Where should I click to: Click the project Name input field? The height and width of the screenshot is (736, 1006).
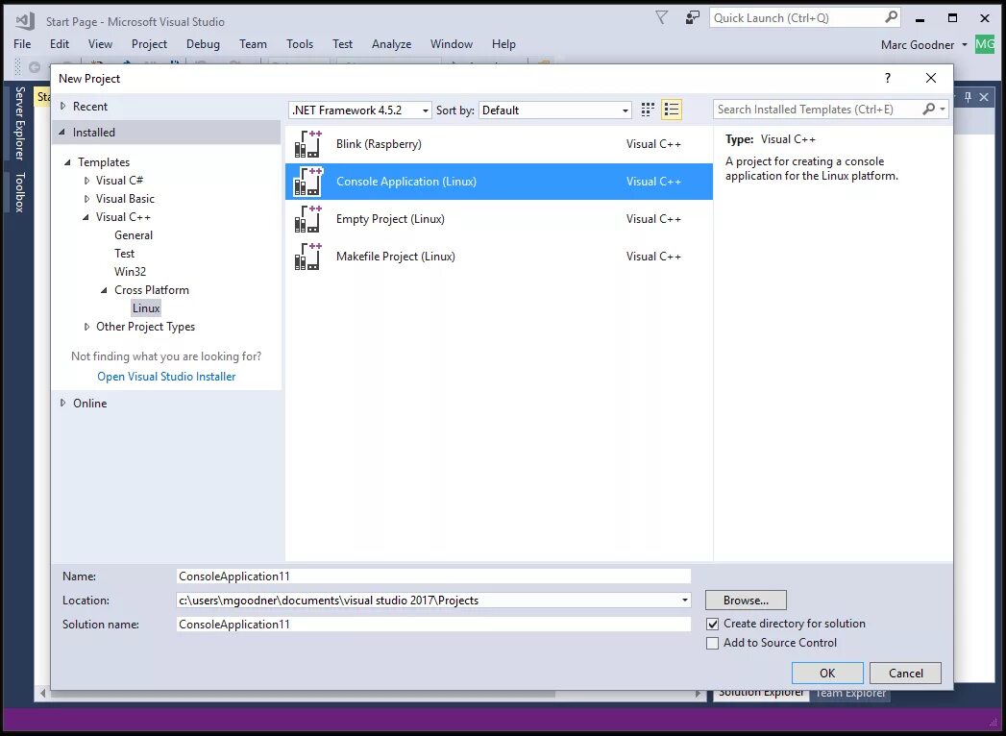point(433,577)
